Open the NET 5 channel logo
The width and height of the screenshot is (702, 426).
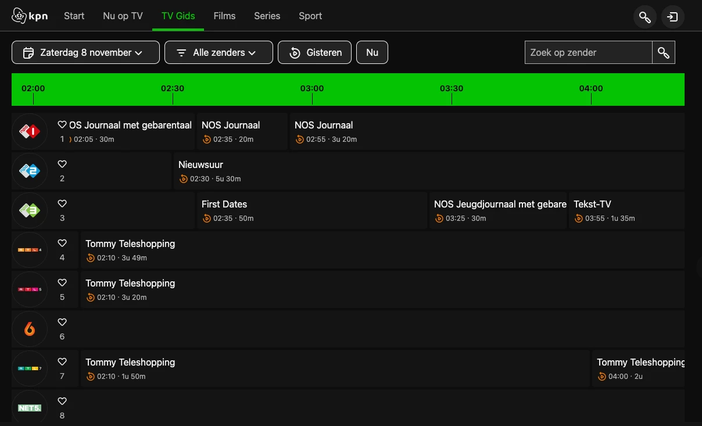pos(30,407)
